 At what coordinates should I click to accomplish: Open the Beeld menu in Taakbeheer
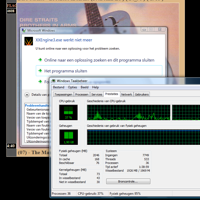click(x=84, y=87)
